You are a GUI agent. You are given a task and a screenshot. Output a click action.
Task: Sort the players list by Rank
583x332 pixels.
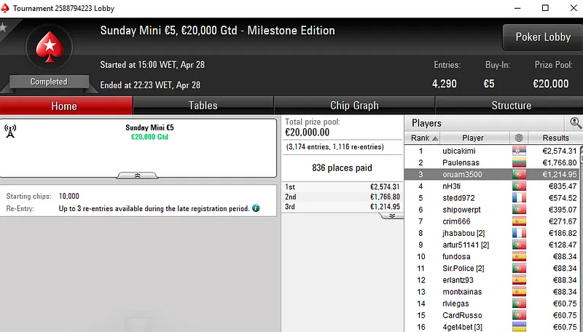point(424,138)
